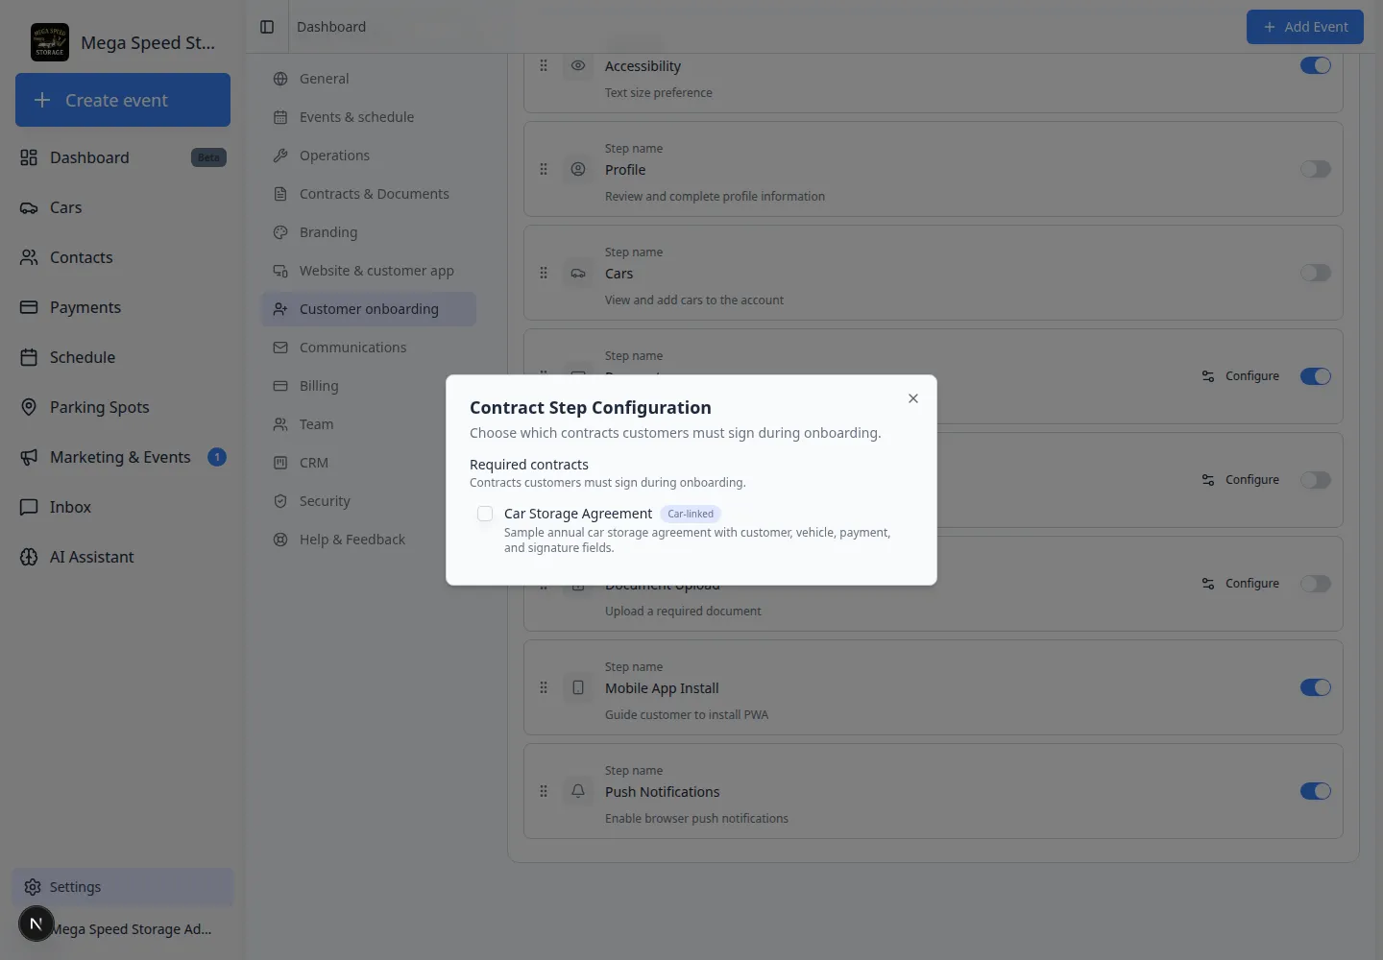Open Contacts in the sidebar
The height and width of the screenshot is (960, 1383).
coord(123,257)
